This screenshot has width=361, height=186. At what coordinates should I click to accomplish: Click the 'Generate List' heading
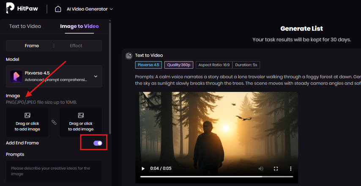pyautogui.click(x=301, y=29)
